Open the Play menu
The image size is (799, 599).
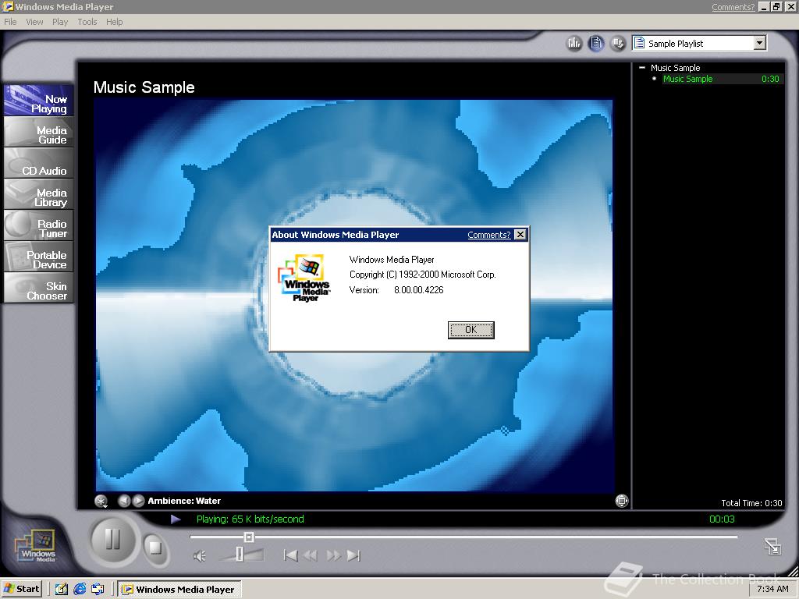[x=59, y=22]
